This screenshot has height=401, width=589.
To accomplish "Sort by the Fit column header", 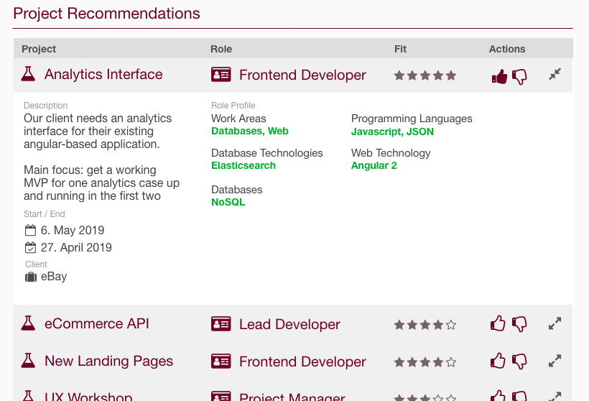I will (400, 49).
